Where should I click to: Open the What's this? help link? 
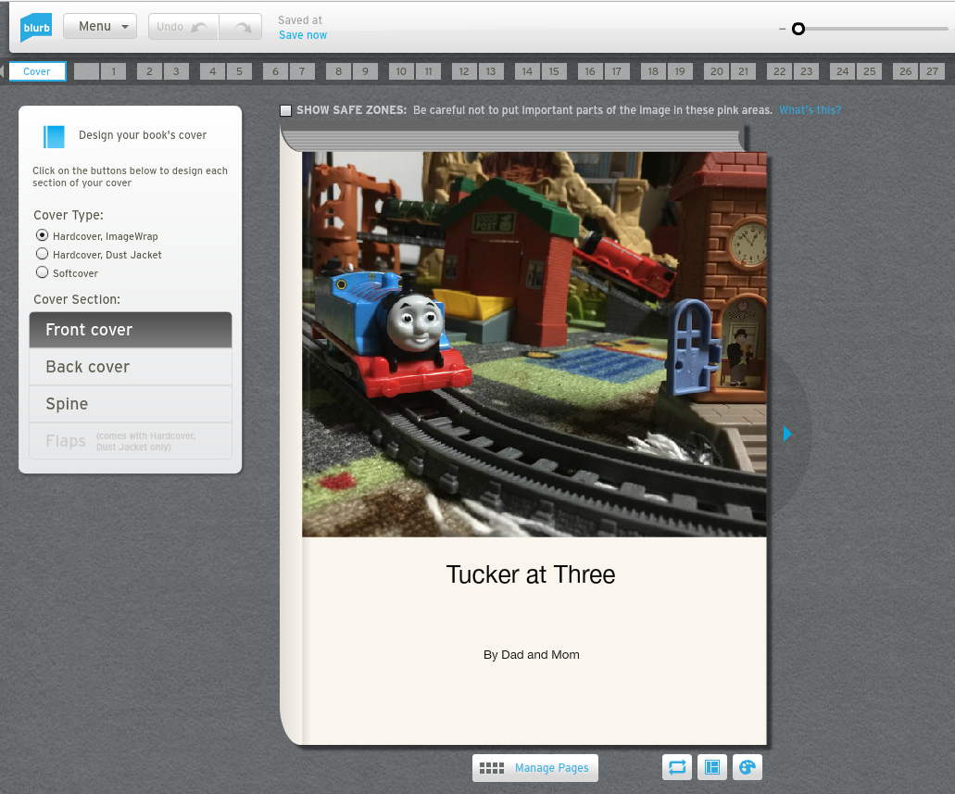(810, 110)
